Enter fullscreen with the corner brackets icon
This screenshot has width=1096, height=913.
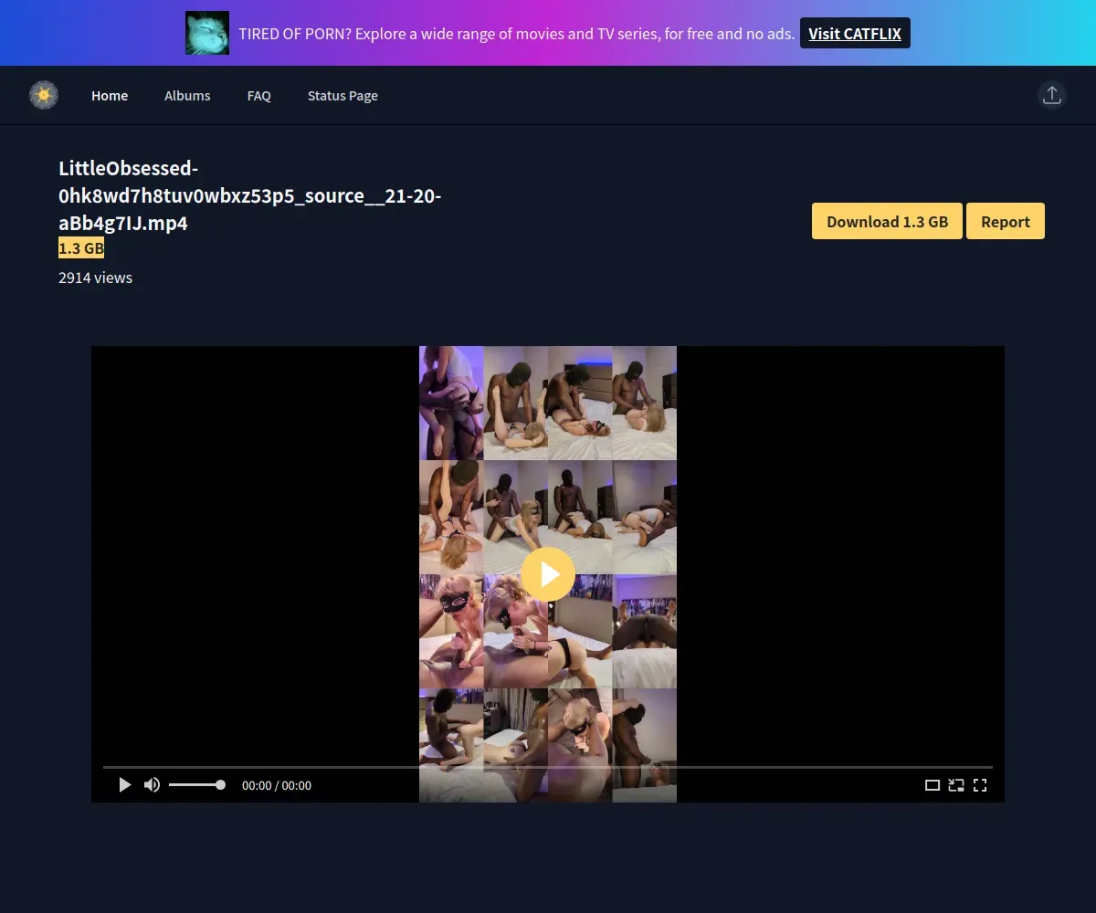coord(980,785)
